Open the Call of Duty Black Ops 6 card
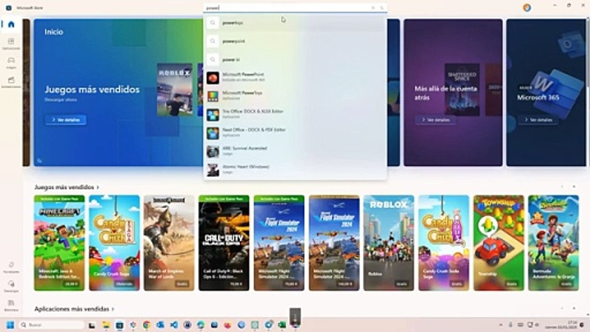This screenshot has width=590, height=332. (224, 243)
